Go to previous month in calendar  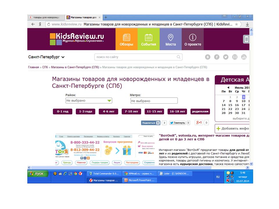pyautogui.click(x=228, y=87)
